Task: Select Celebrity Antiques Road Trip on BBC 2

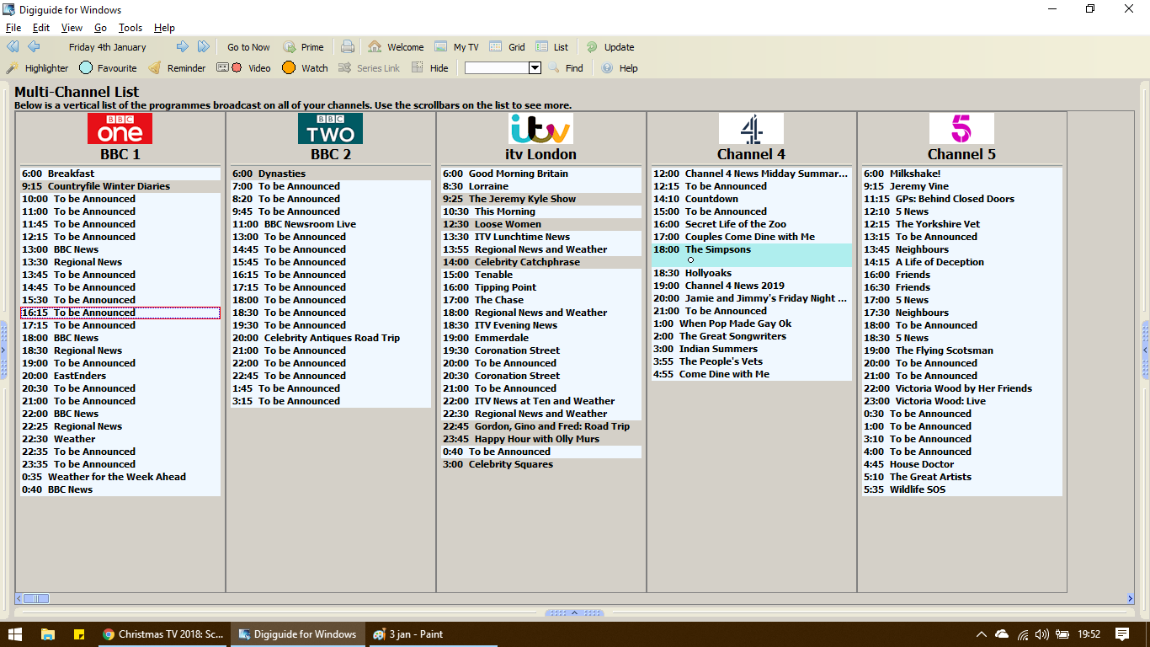Action: 331,338
